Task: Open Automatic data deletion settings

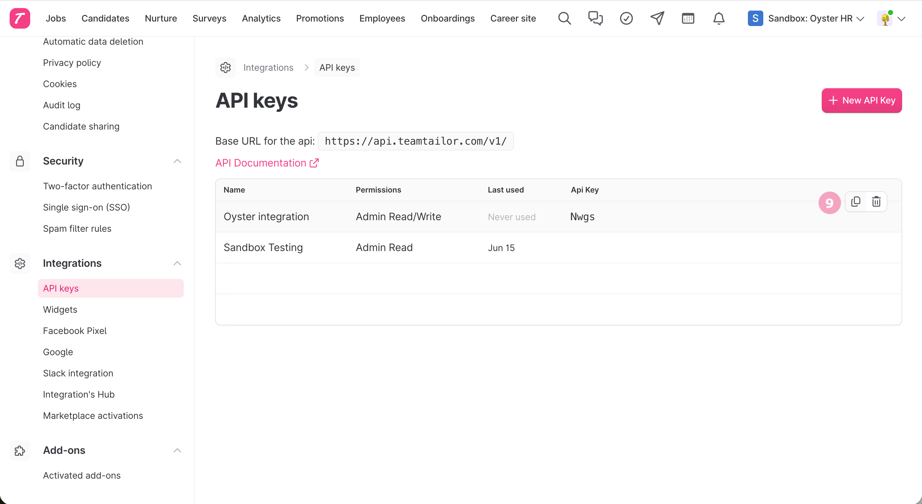Action: [93, 41]
